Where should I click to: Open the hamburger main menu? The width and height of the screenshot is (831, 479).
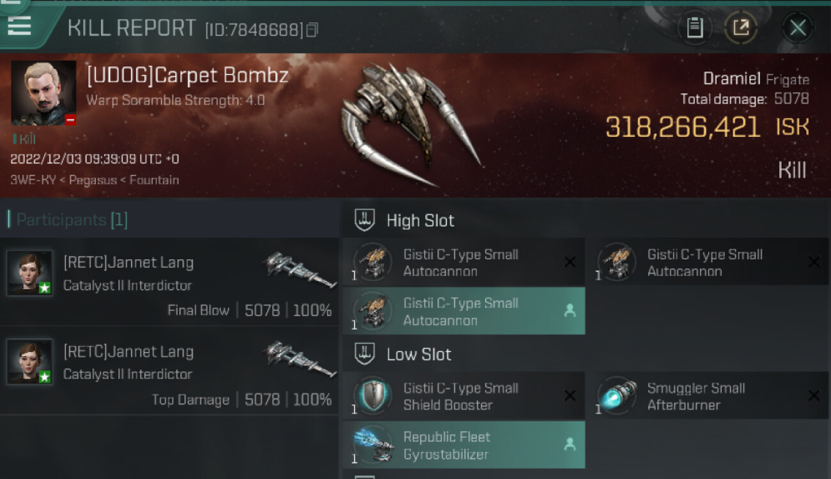pos(19,26)
